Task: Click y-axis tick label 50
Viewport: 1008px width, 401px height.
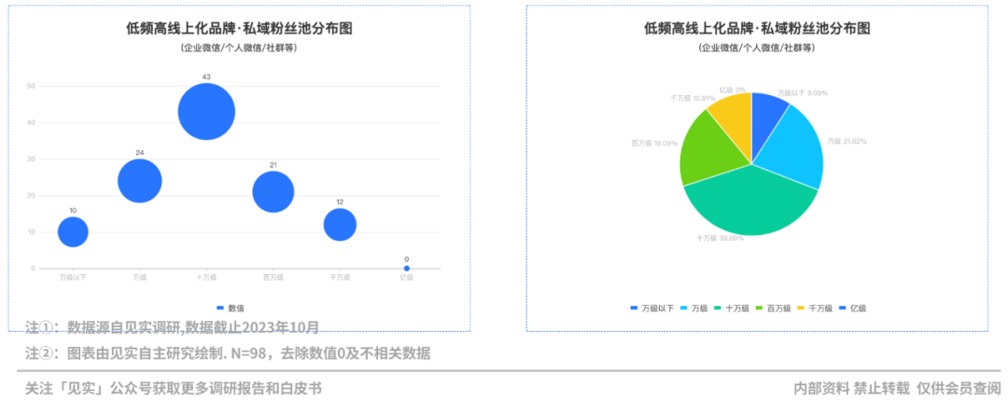Action: (x=32, y=86)
